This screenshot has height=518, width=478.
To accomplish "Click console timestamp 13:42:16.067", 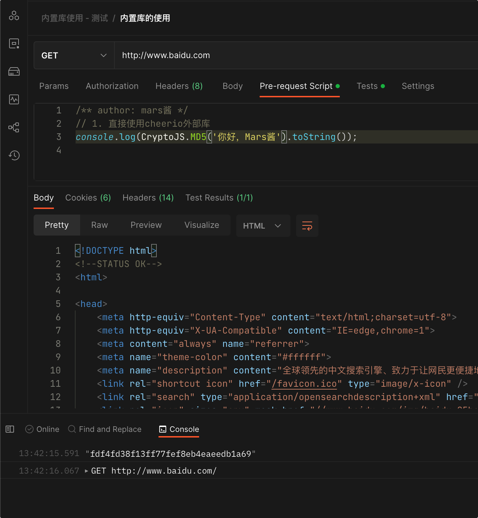I will 49,471.
